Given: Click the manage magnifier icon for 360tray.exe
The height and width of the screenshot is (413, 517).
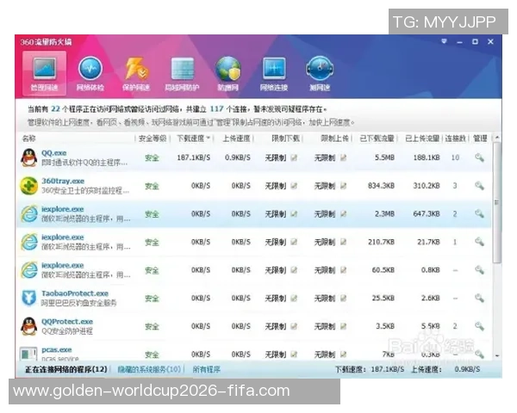Looking at the screenshot, I should [x=480, y=186].
